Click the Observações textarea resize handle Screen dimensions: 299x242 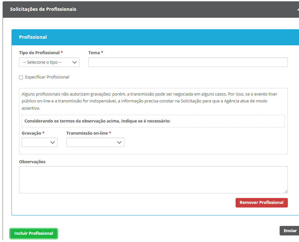point(286,191)
